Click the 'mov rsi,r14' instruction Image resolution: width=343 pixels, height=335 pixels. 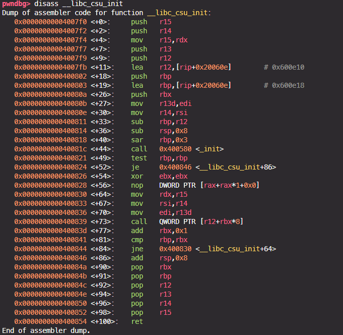tap(159, 203)
